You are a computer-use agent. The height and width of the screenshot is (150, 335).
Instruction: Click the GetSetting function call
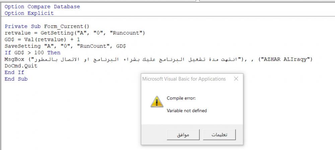point(93,33)
